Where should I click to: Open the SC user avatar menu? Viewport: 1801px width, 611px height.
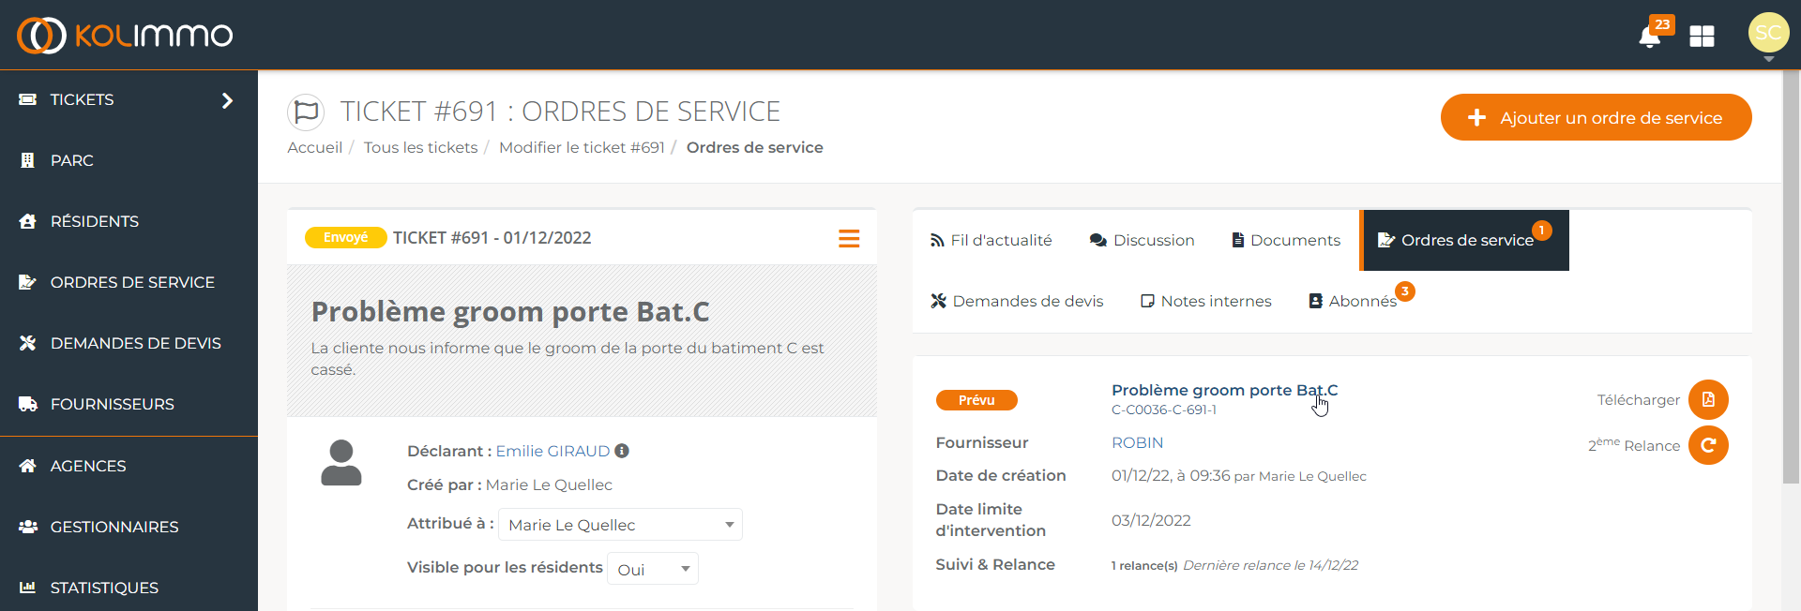(1768, 33)
